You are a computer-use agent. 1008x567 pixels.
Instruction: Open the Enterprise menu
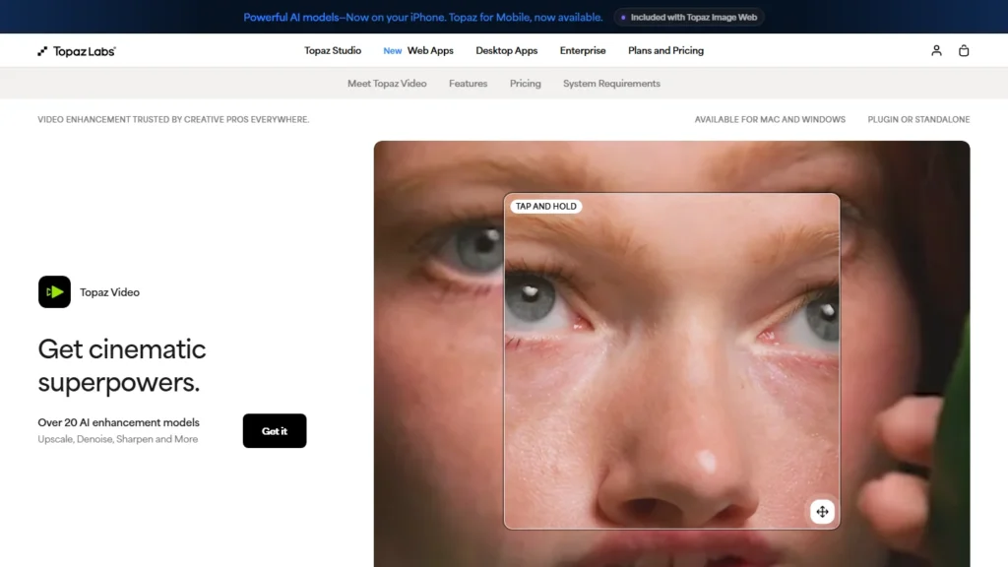point(583,50)
